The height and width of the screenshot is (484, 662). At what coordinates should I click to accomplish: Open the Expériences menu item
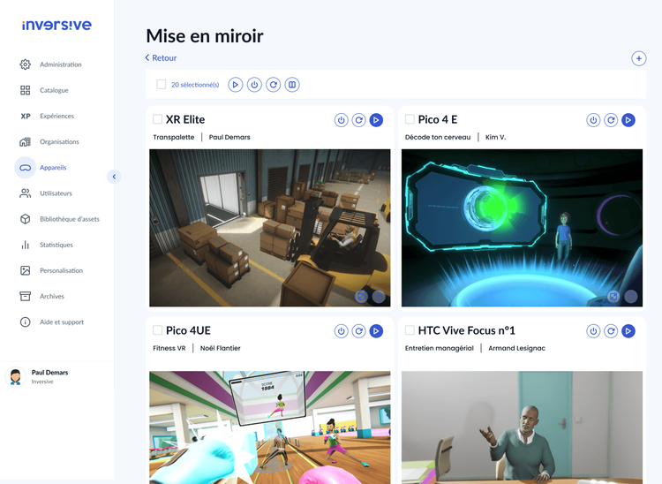57,117
